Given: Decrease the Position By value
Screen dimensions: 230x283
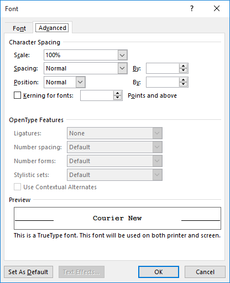Looking at the screenshot, I should pos(183,84).
